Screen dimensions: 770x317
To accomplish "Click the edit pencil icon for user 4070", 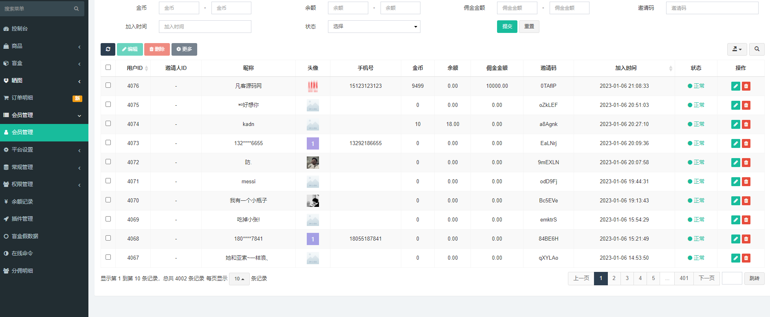I will pyautogui.click(x=735, y=201).
